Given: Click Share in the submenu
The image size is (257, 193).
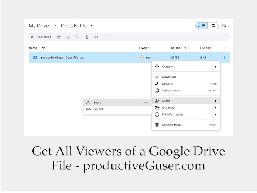Looking at the screenshot, I should click(x=118, y=103).
